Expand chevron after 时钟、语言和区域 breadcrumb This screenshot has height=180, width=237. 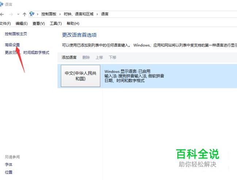[x=97, y=14]
